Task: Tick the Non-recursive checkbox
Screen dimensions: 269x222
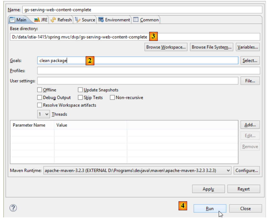Action: (x=112, y=98)
